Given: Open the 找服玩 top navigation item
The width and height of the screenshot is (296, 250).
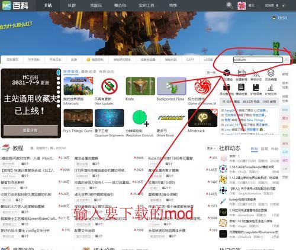Looking at the screenshot, I should click(x=96, y=5).
